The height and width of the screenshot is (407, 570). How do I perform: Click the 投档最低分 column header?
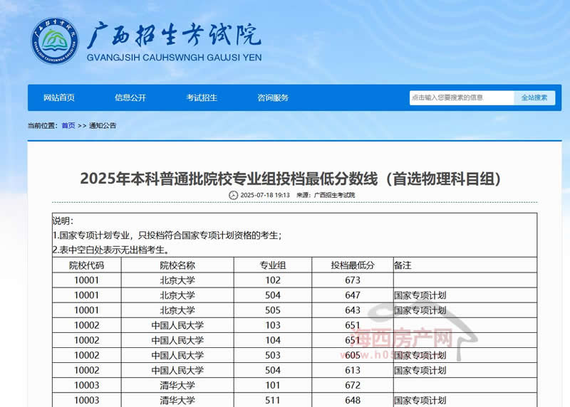353,265
